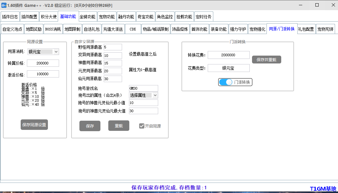Click the 激活价格 input field
338x193 pixels.
click(x=43, y=74)
